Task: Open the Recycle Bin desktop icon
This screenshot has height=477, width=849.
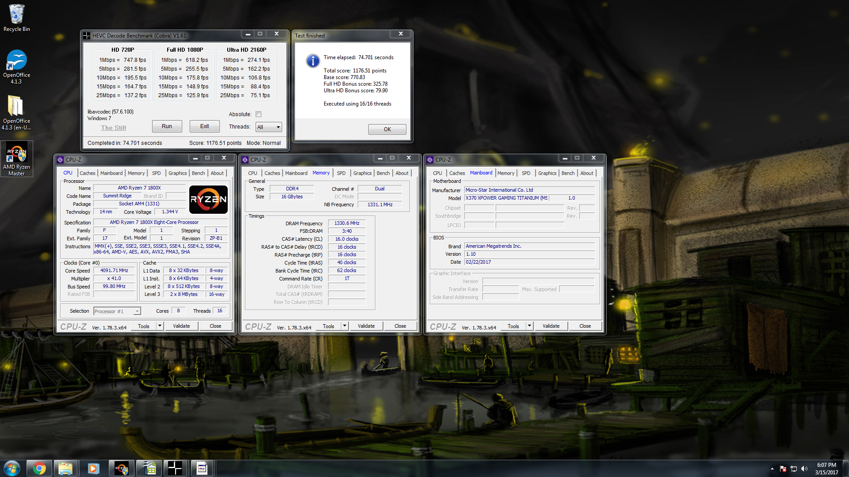Action: pos(16,18)
